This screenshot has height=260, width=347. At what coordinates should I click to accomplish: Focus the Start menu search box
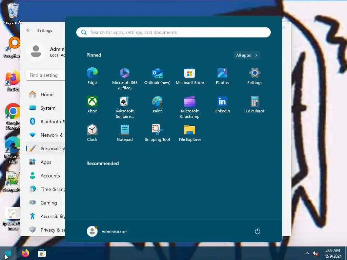pyautogui.click(x=173, y=32)
